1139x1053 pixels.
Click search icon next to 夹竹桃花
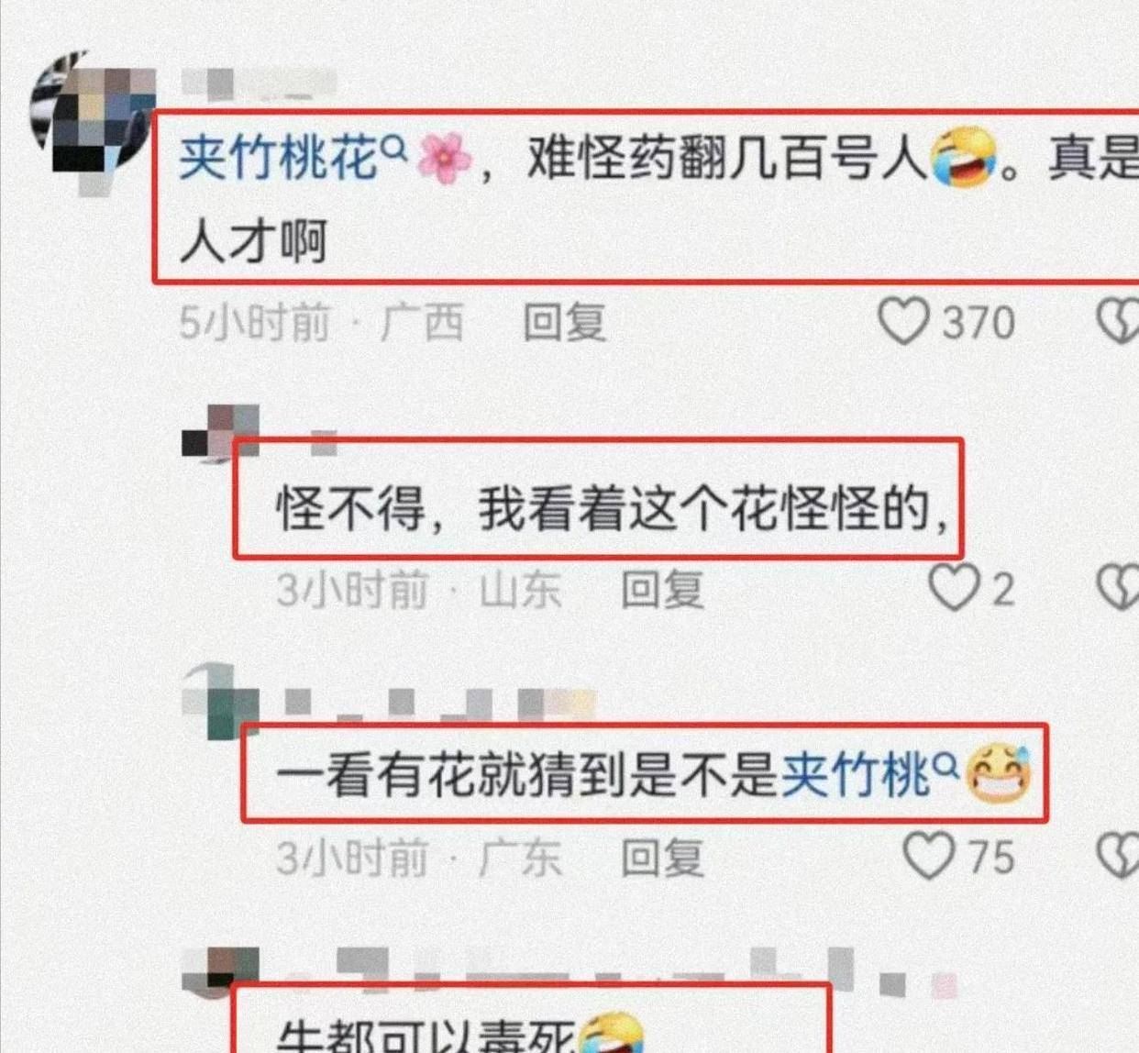(394, 147)
